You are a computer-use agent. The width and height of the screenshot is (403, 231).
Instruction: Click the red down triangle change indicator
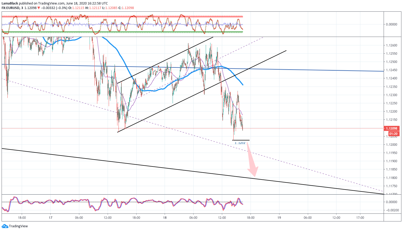(x=39, y=8)
